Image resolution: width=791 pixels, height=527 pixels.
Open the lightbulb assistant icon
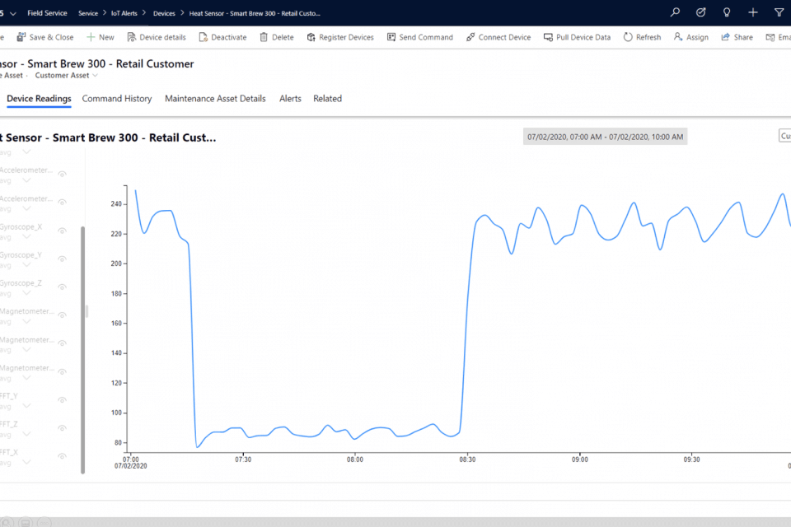pyautogui.click(x=726, y=12)
